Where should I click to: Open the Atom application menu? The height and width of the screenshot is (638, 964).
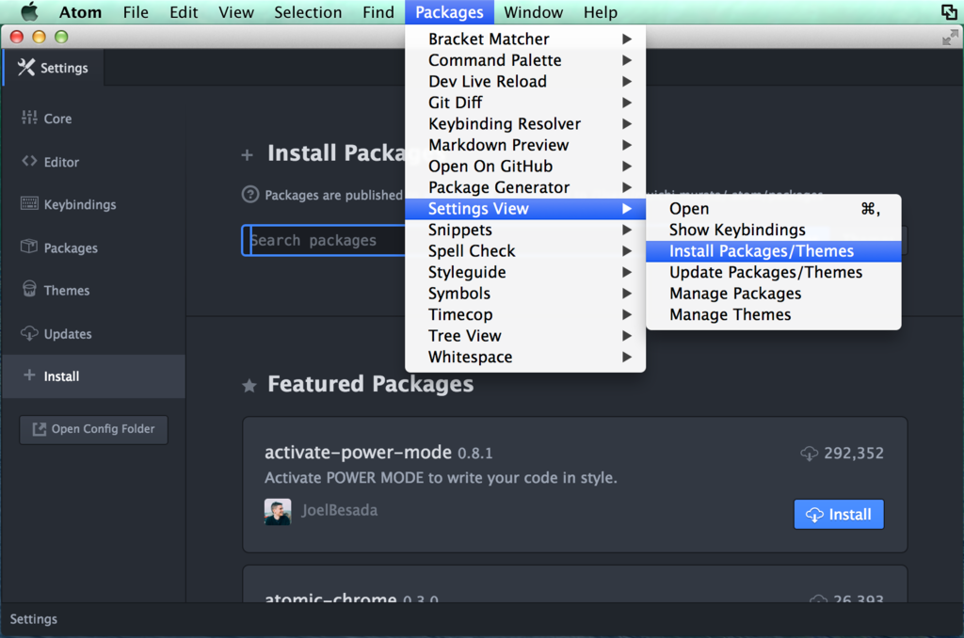click(80, 12)
